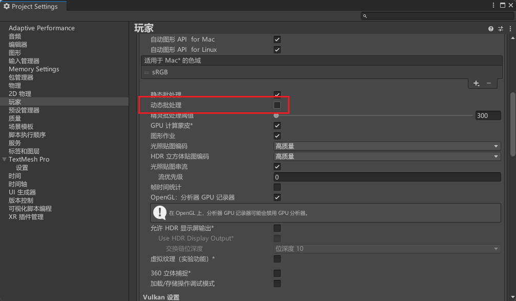Click the presets sliders icon
Image resolution: width=516 pixels, height=301 pixels.
coord(501,29)
